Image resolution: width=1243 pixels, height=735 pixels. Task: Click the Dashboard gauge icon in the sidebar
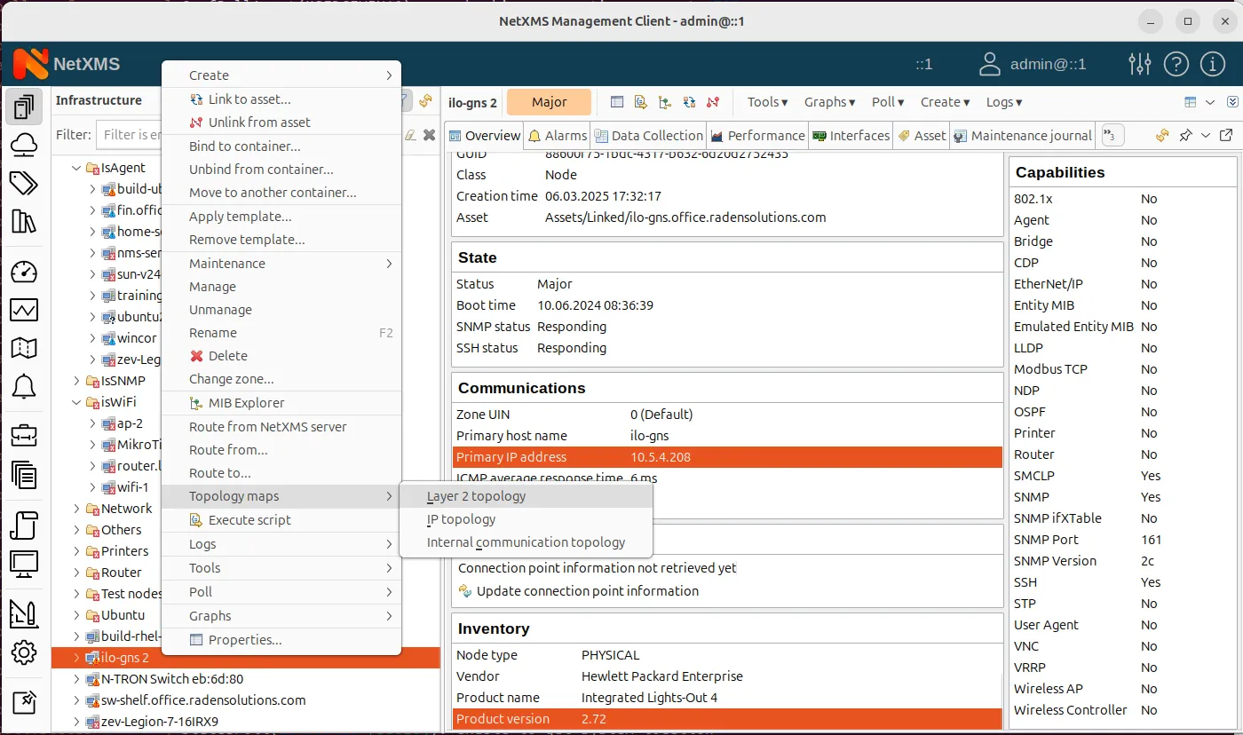(24, 272)
